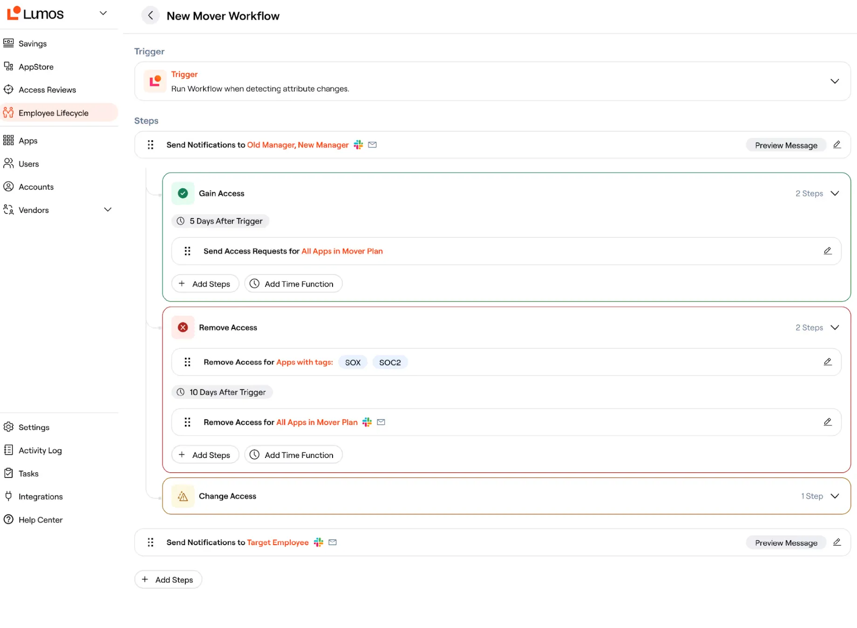Screen dimensions: 857x628
Task: Edit the Target Employee notification step
Action: click(837, 542)
